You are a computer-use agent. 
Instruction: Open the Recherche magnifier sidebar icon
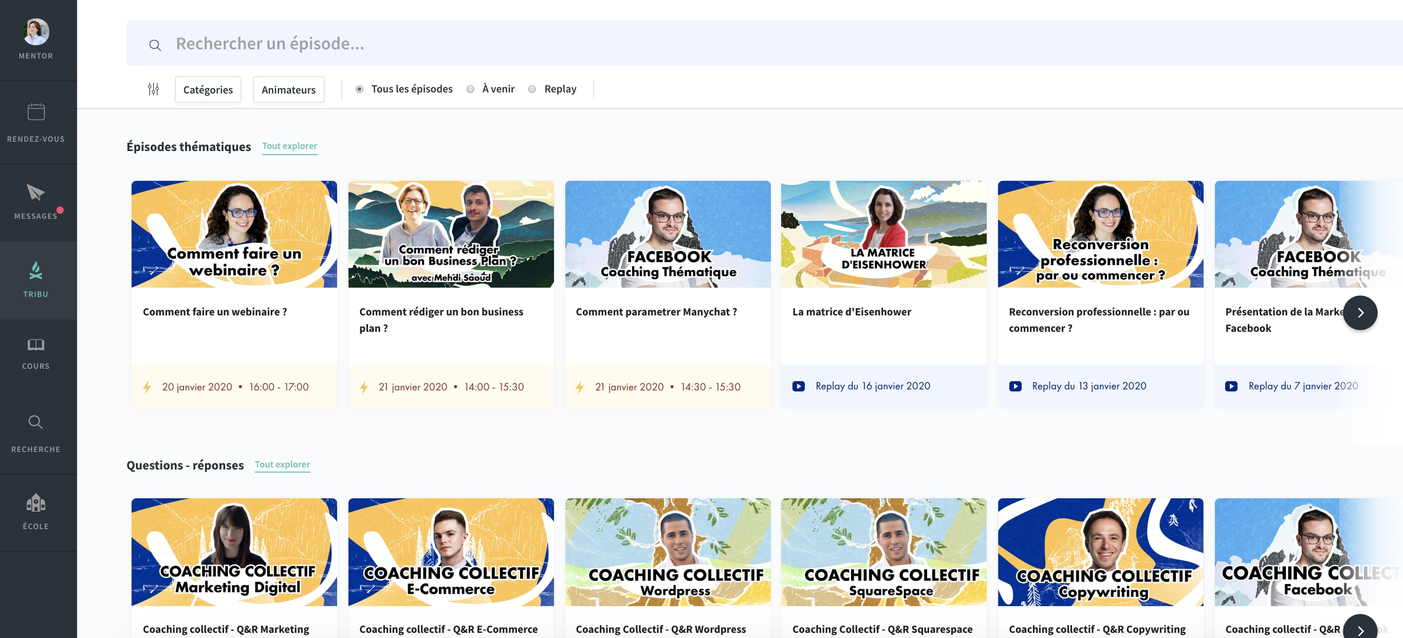tap(36, 422)
